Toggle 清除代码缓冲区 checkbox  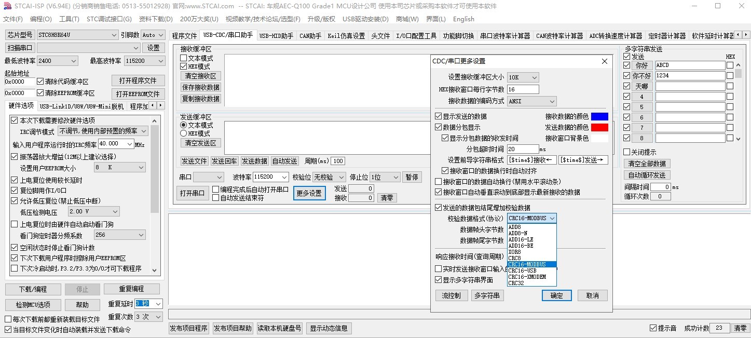pyautogui.click(x=40, y=82)
